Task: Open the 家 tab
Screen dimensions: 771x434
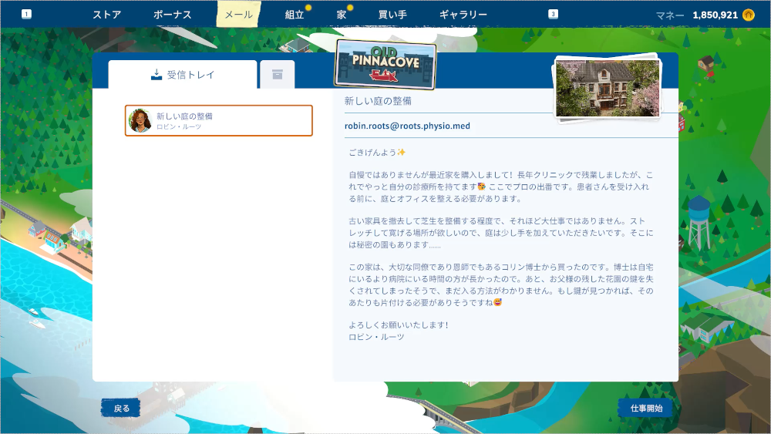Action: pos(342,15)
